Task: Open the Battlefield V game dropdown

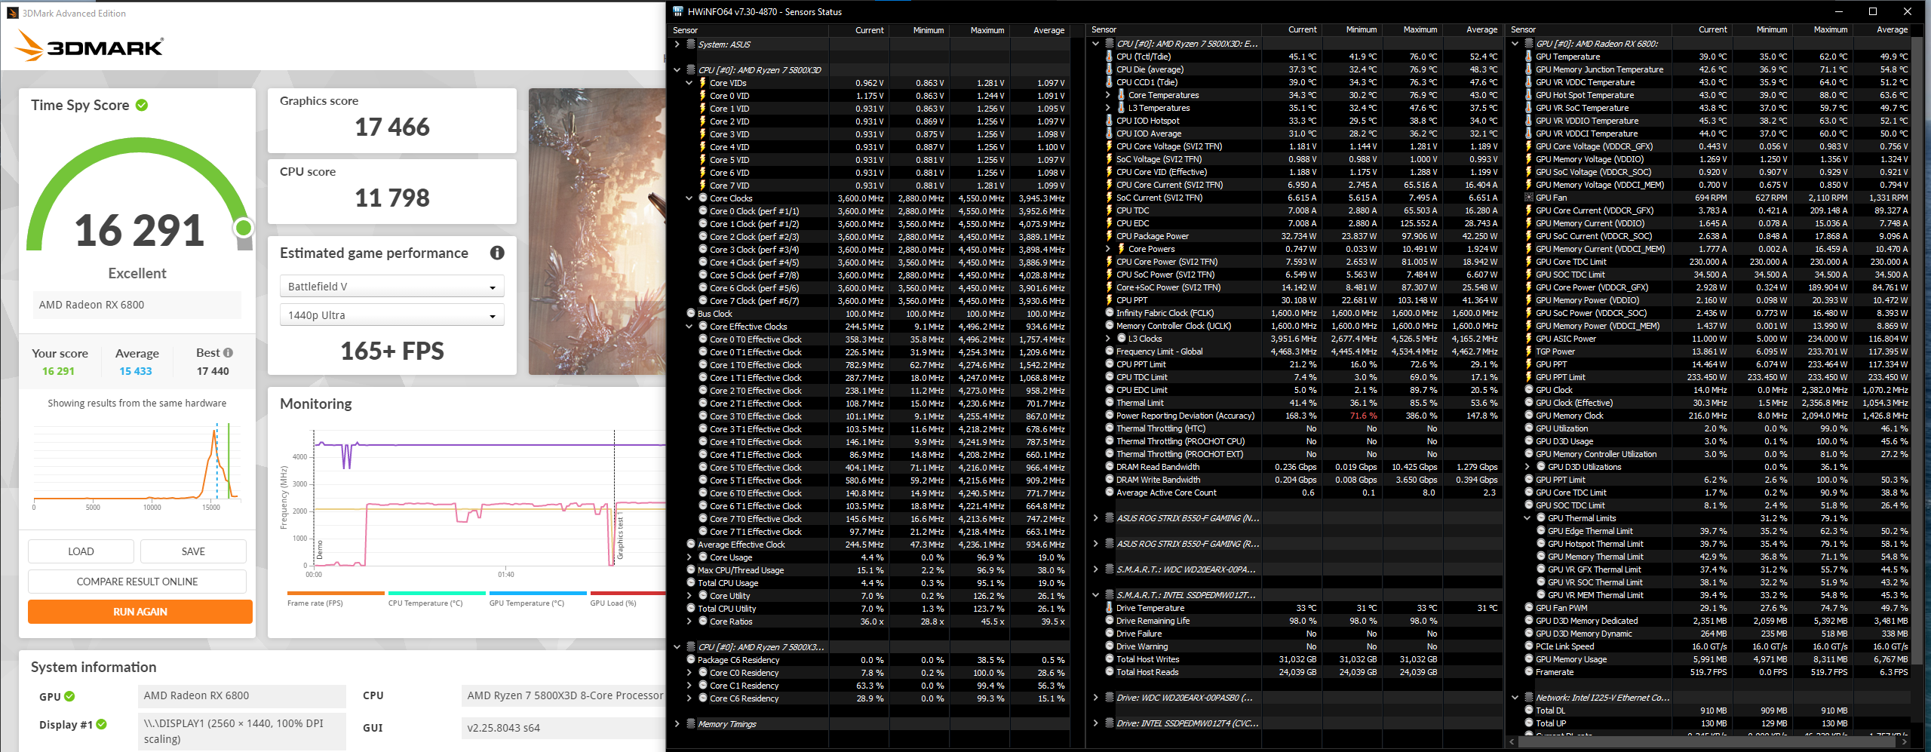Action: [391, 287]
